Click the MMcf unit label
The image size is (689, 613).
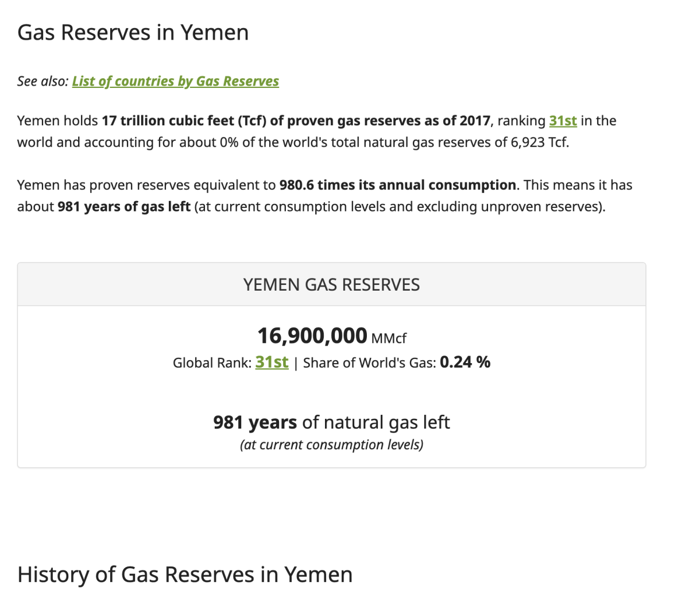tap(389, 338)
